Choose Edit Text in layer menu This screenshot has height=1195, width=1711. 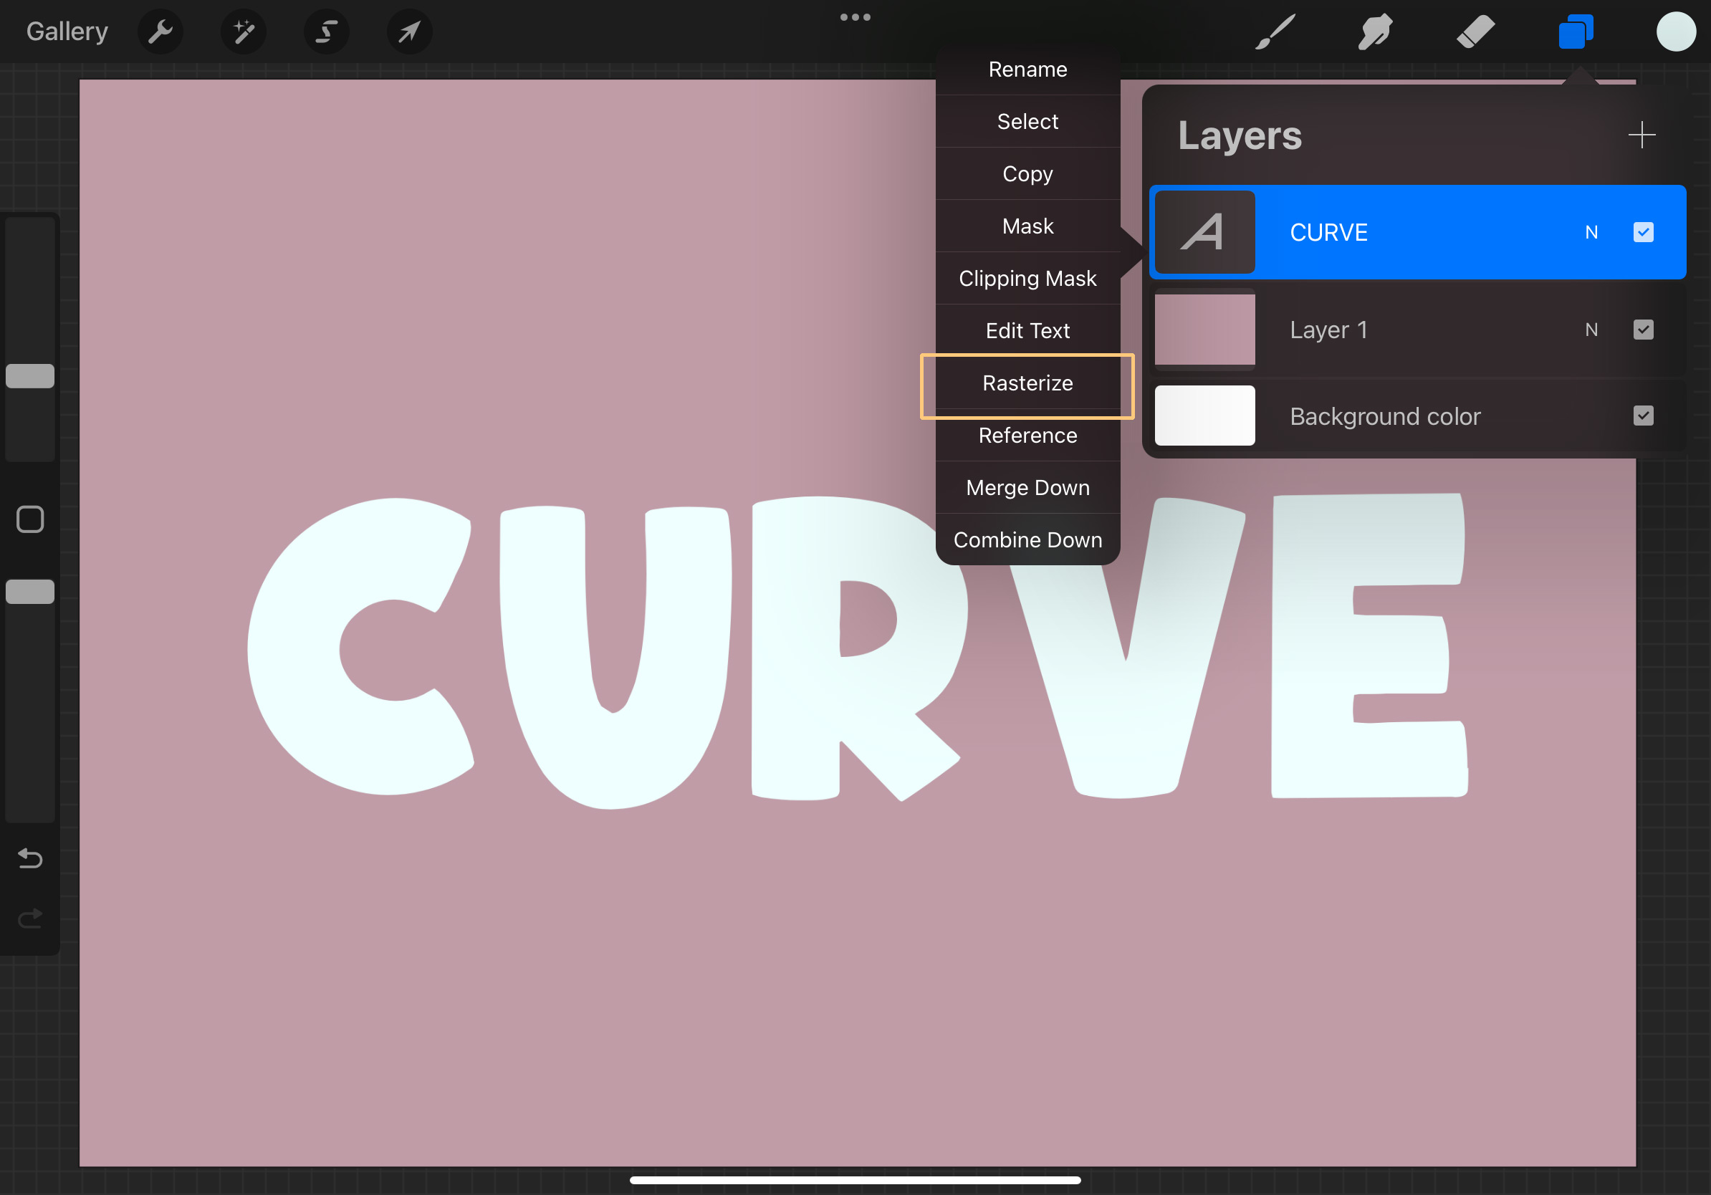[1027, 331]
